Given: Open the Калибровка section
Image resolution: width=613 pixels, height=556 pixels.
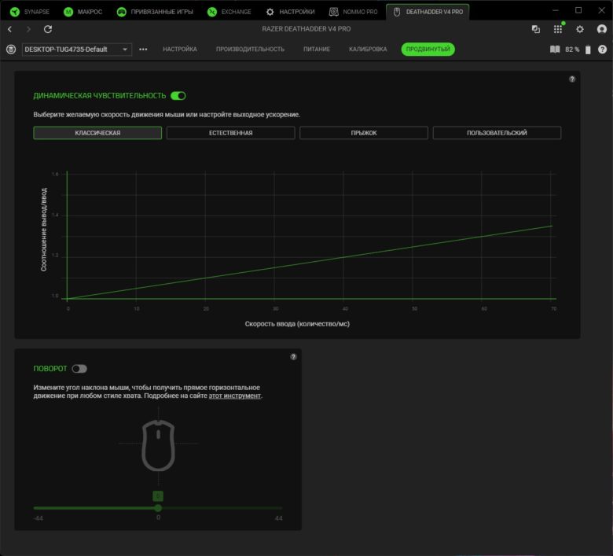Looking at the screenshot, I should (368, 50).
